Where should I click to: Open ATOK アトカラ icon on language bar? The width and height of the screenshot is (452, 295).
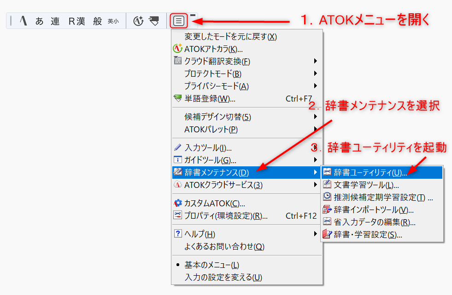click(x=138, y=21)
